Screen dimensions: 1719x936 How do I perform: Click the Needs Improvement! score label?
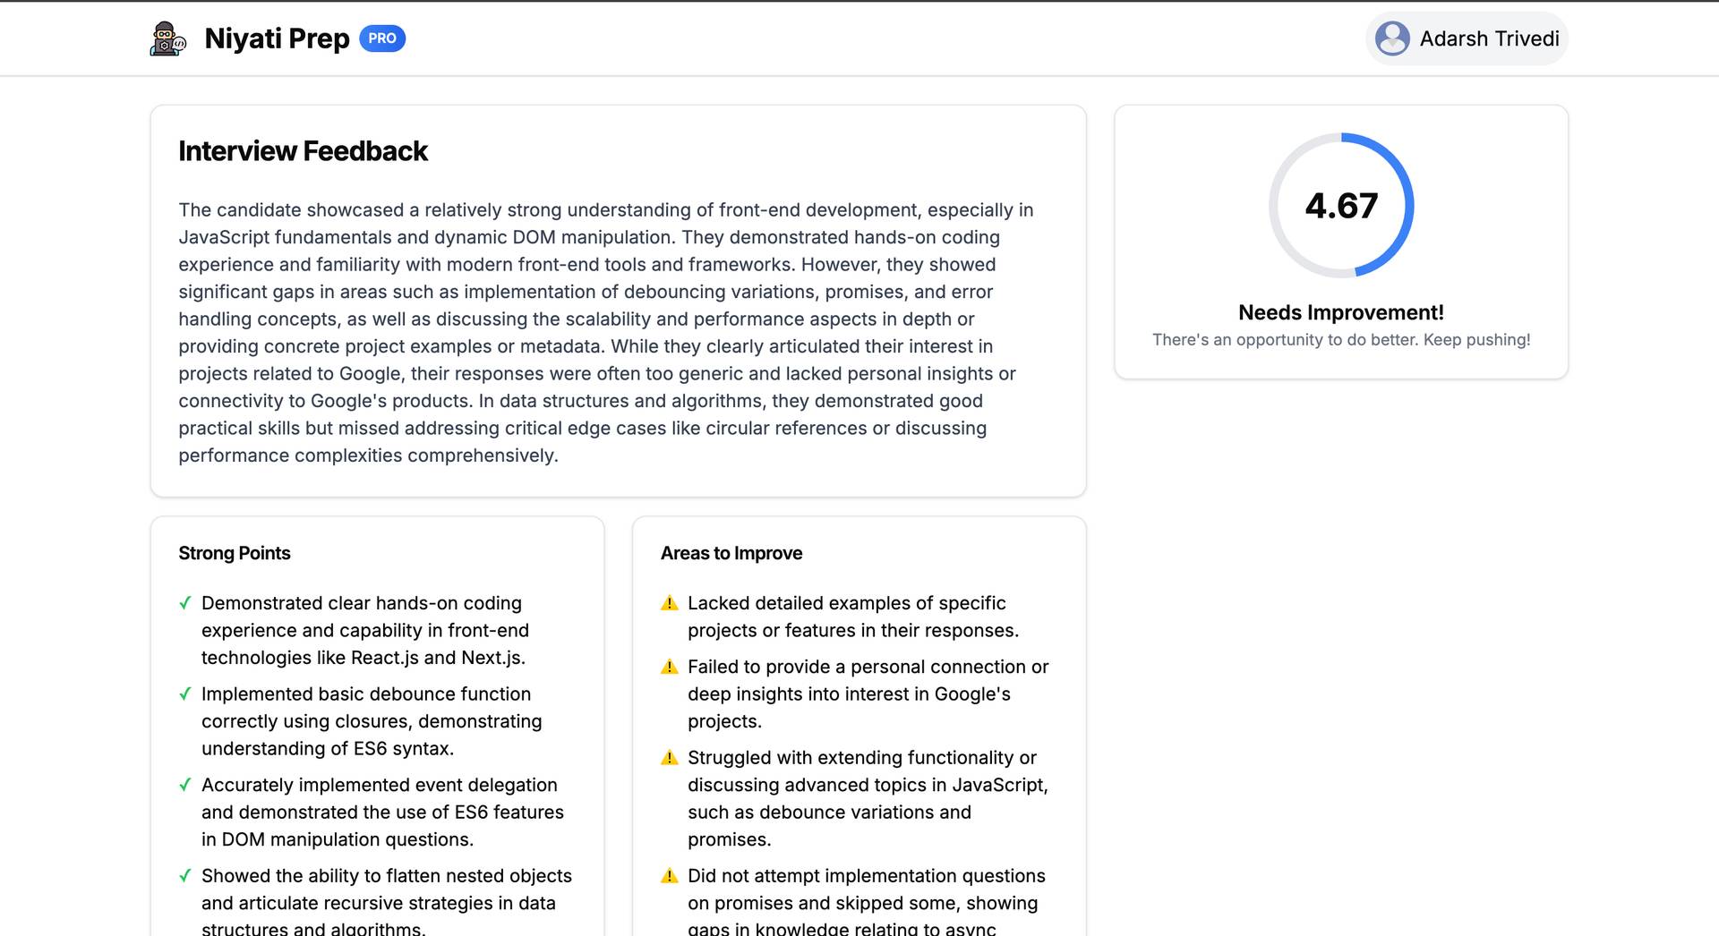[1340, 312]
